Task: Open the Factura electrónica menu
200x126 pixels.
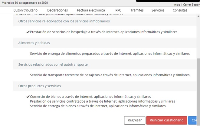Action: click(91, 10)
